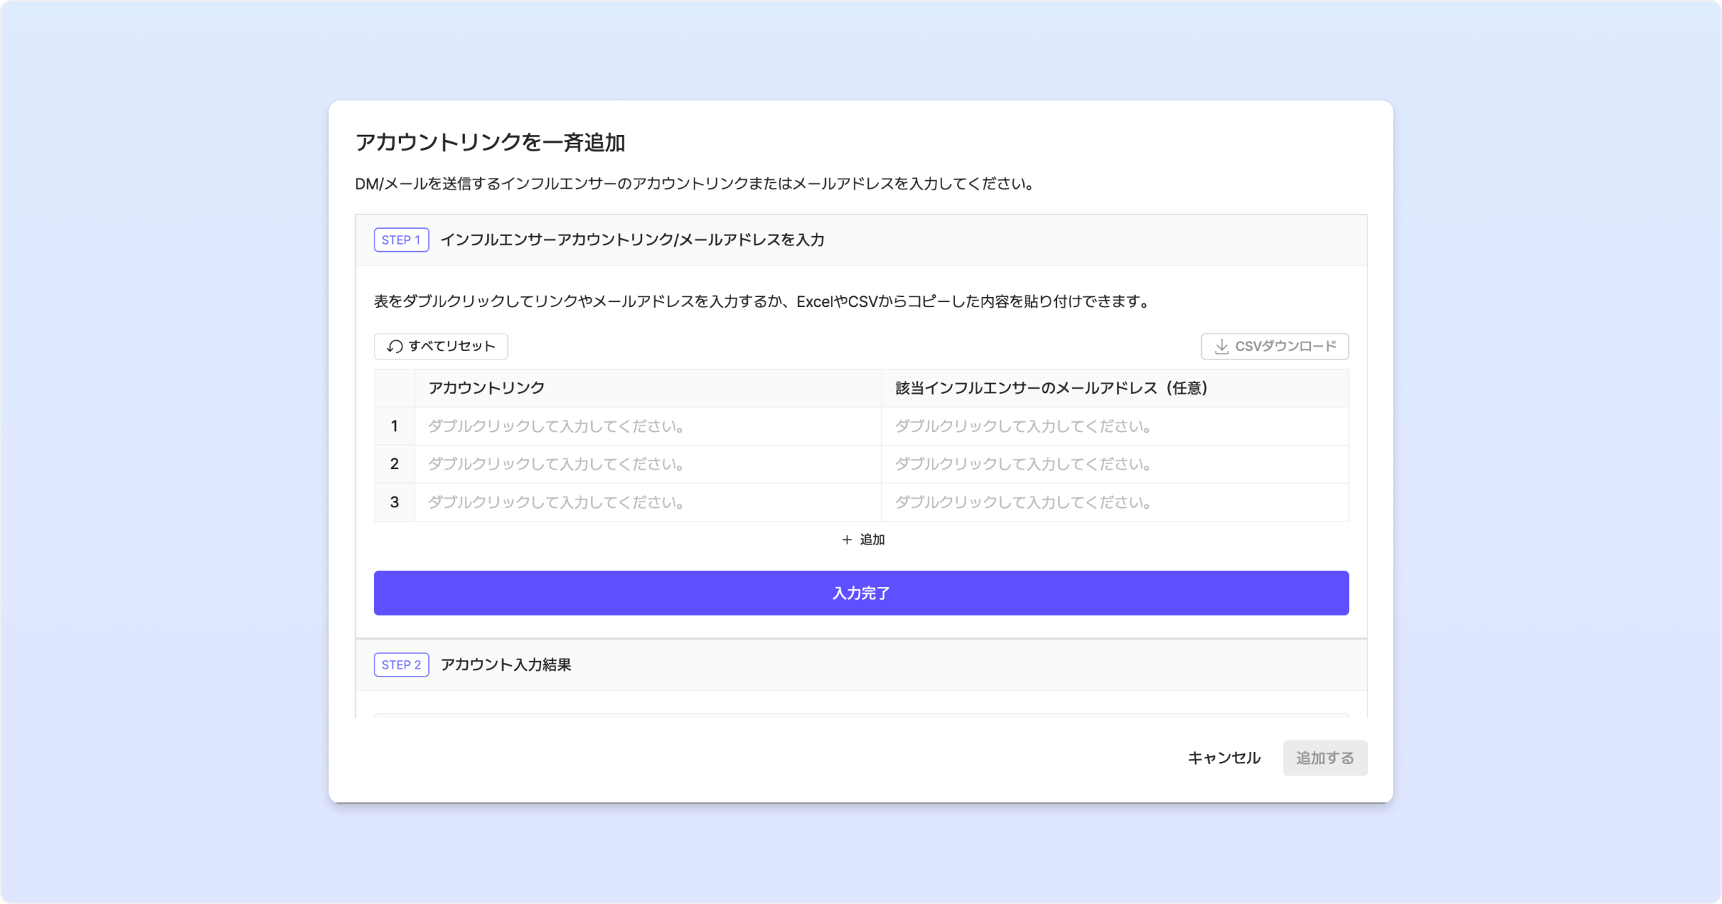
Task: Click the アカウント入力結果 section heading
Action: (506, 664)
